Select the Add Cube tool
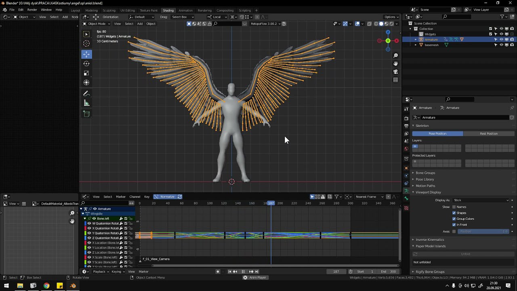517x291 pixels. [86, 114]
